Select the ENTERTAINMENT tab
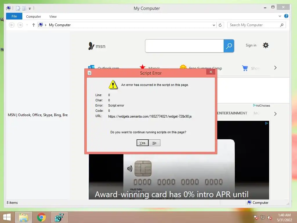This screenshot has width=297, height=223. point(232,113)
